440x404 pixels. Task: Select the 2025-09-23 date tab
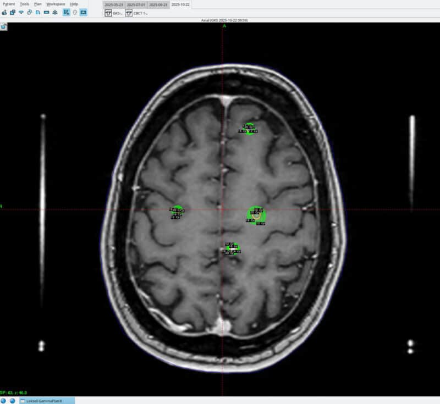tap(158, 4)
